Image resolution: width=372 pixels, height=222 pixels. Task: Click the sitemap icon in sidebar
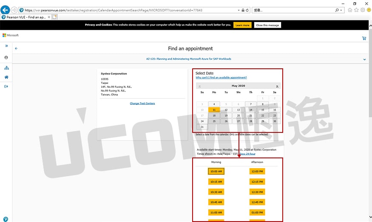pyautogui.click(x=6, y=68)
